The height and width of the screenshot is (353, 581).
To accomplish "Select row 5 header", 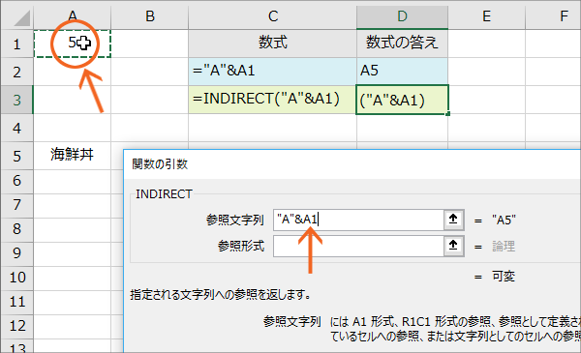I will 16,156.
